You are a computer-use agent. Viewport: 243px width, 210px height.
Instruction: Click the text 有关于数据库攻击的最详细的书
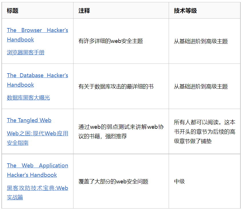coord(116,86)
